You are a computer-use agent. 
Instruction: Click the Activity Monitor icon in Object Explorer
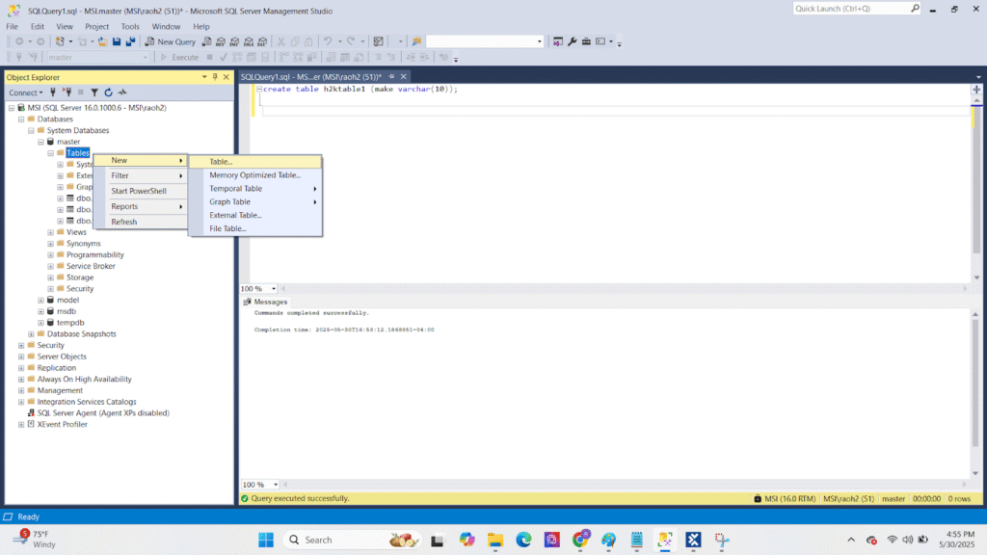122,92
